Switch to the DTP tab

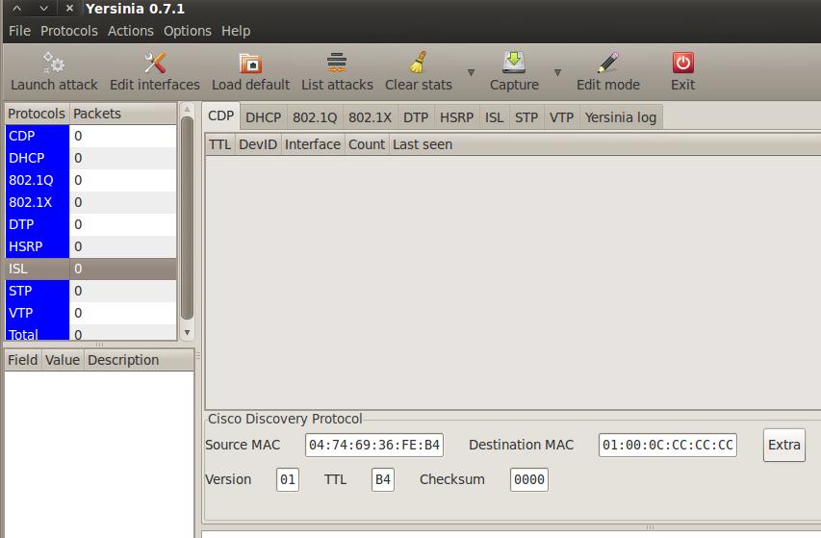pyautogui.click(x=416, y=117)
